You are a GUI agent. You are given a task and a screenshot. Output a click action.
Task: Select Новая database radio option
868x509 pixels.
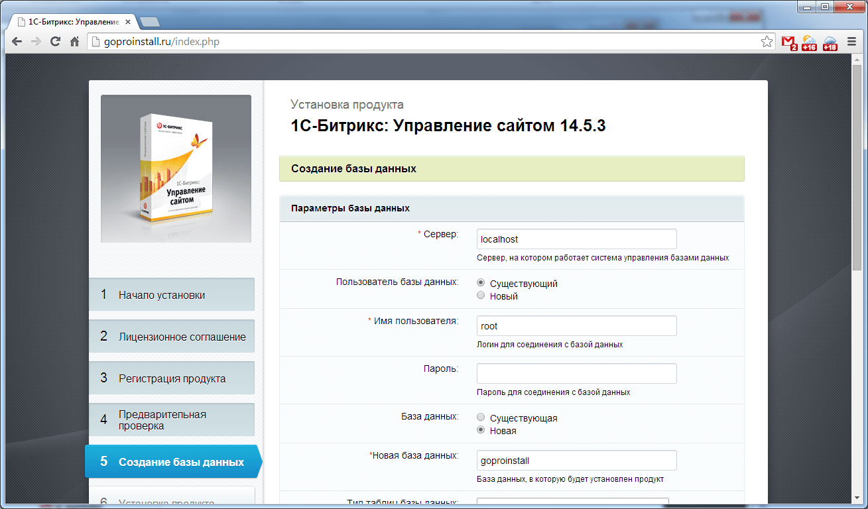coord(481,430)
